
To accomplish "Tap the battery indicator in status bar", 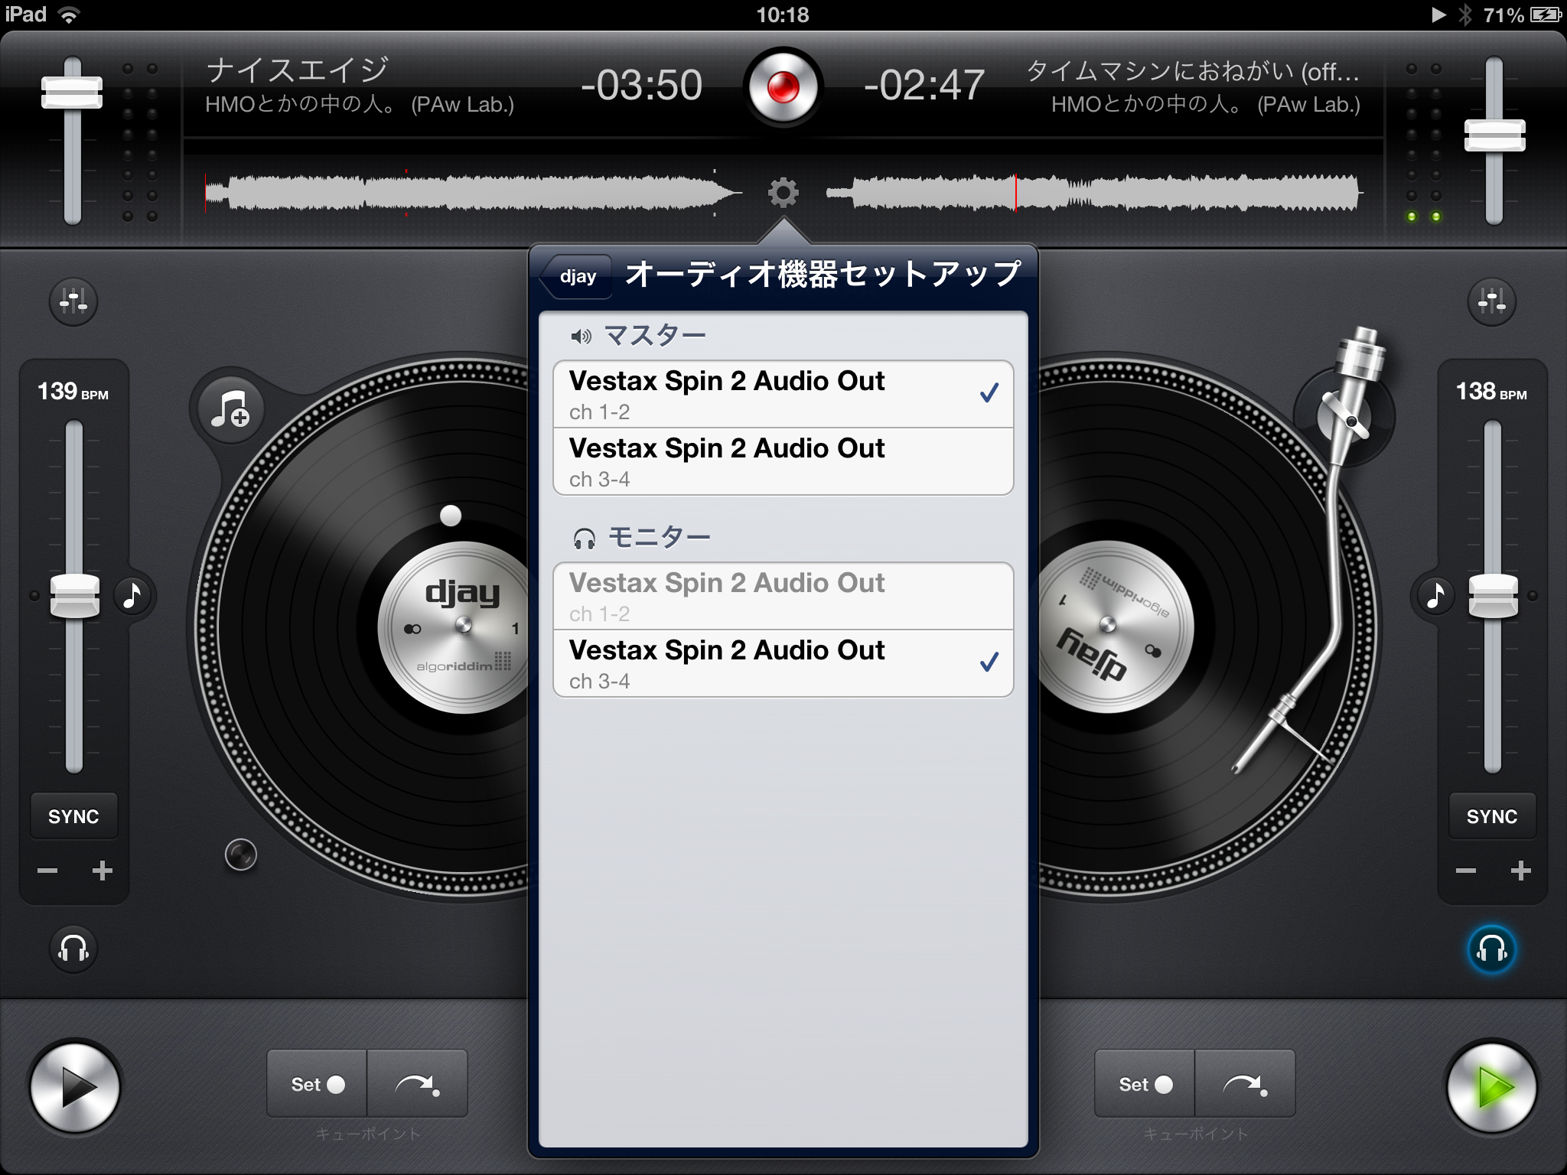I will (1546, 15).
